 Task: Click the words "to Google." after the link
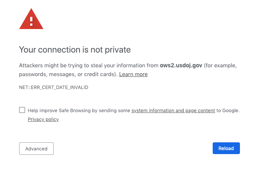pyautogui.click(x=228, y=110)
